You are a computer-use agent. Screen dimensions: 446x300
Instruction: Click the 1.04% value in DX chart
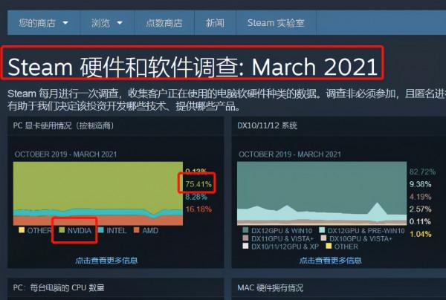[x=421, y=234]
